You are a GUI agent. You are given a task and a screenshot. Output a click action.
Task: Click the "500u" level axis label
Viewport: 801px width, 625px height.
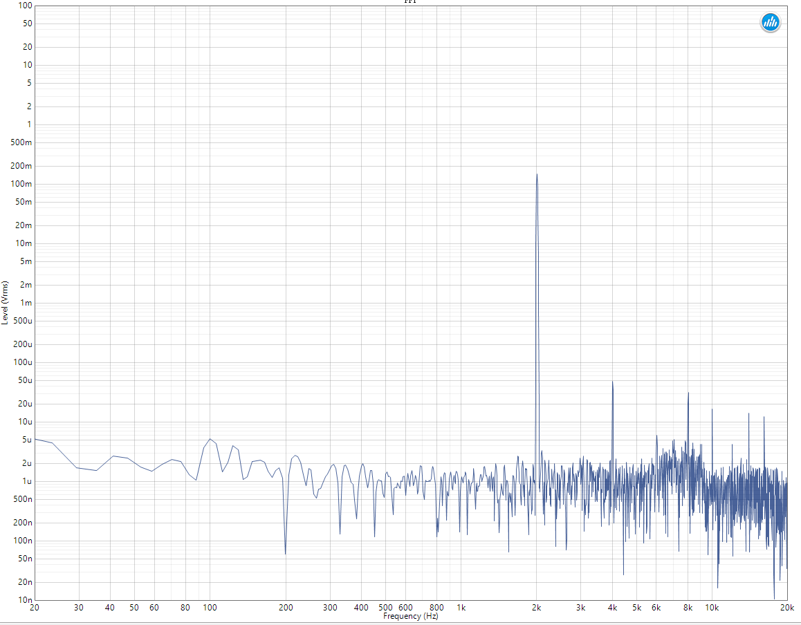click(22, 321)
